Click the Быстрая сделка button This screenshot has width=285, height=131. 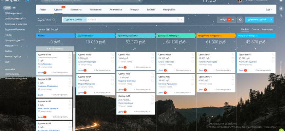(55, 49)
